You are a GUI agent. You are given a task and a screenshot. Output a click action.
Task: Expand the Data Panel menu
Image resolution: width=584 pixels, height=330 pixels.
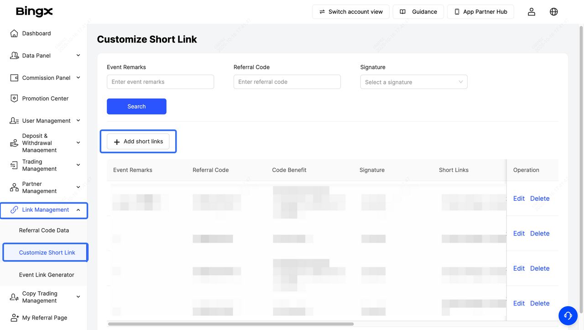(x=78, y=56)
